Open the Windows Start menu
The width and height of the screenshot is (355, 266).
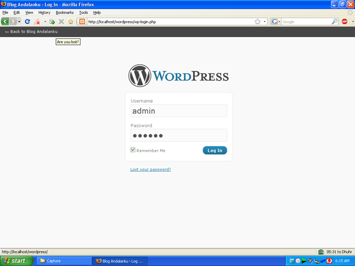click(x=16, y=261)
